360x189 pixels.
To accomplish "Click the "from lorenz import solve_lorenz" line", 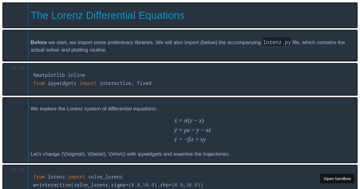I will click(78, 177).
